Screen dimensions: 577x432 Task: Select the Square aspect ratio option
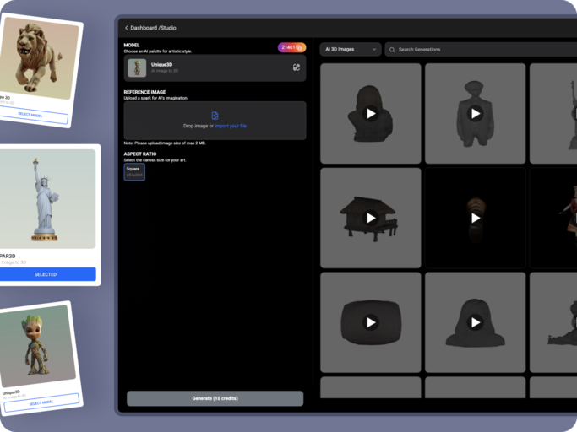click(x=134, y=171)
